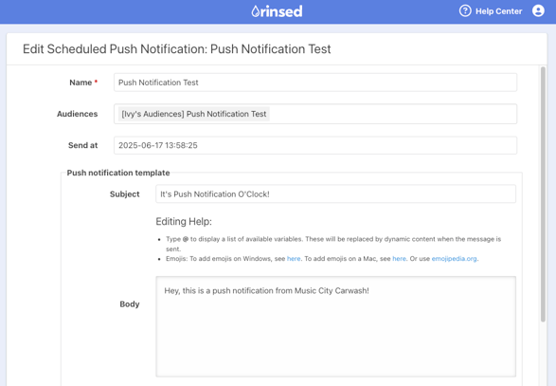Image resolution: width=556 pixels, height=386 pixels.
Task: Click the Name field label
Action: tap(81, 83)
